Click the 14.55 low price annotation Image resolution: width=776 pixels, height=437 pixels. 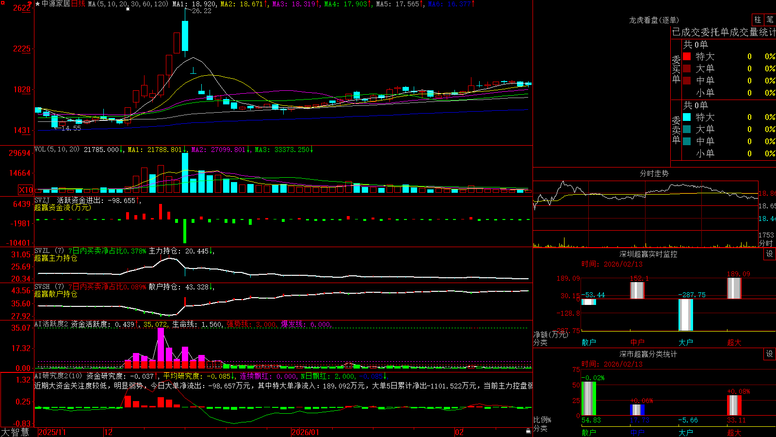pos(71,128)
